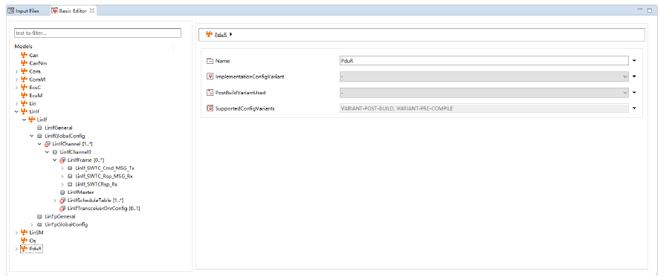Click the LinIfMaster container icon

pyautogui.click(x=62, y=192)
